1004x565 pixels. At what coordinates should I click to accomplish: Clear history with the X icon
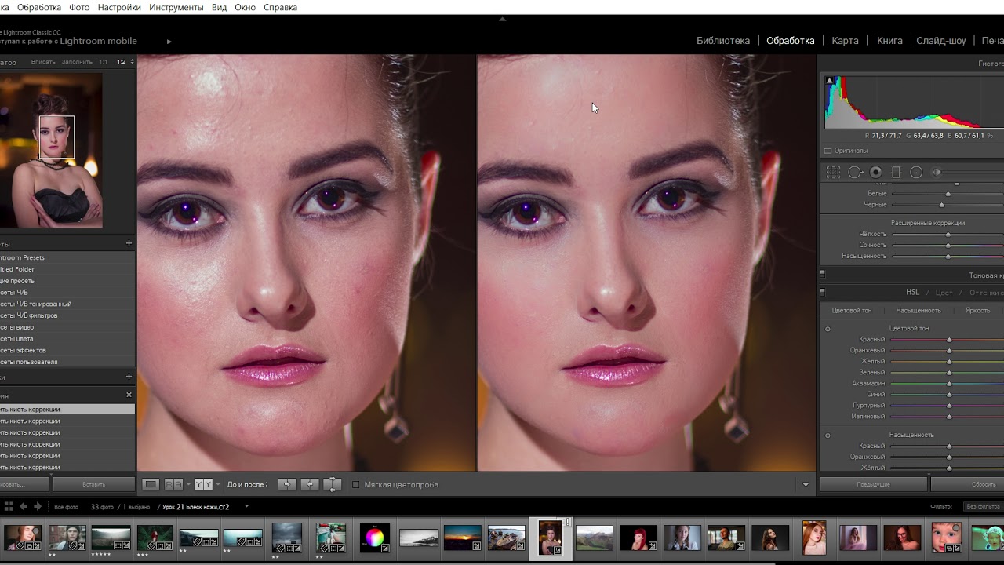click(129, 395)
